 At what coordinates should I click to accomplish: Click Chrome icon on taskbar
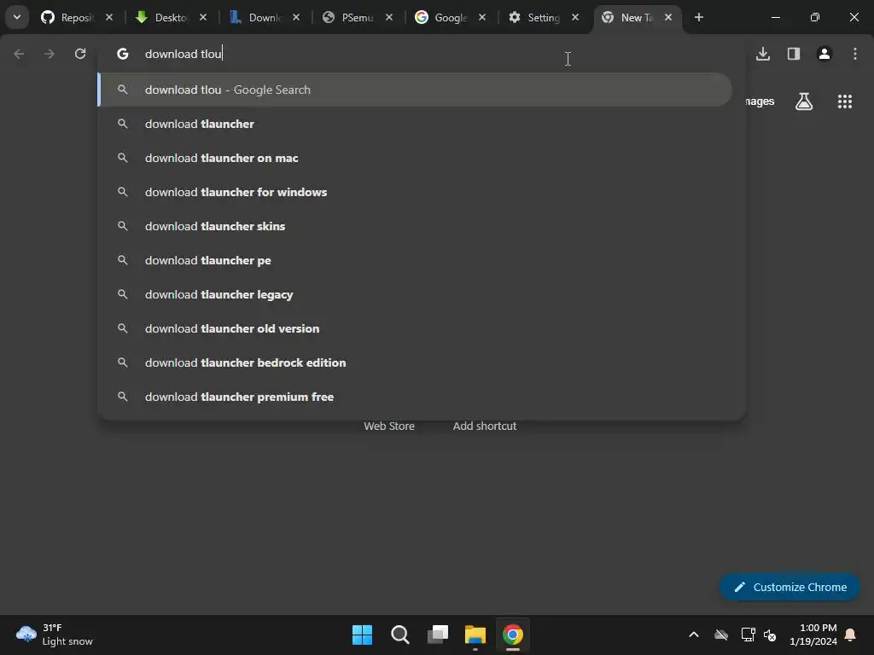tap(513, 635)
